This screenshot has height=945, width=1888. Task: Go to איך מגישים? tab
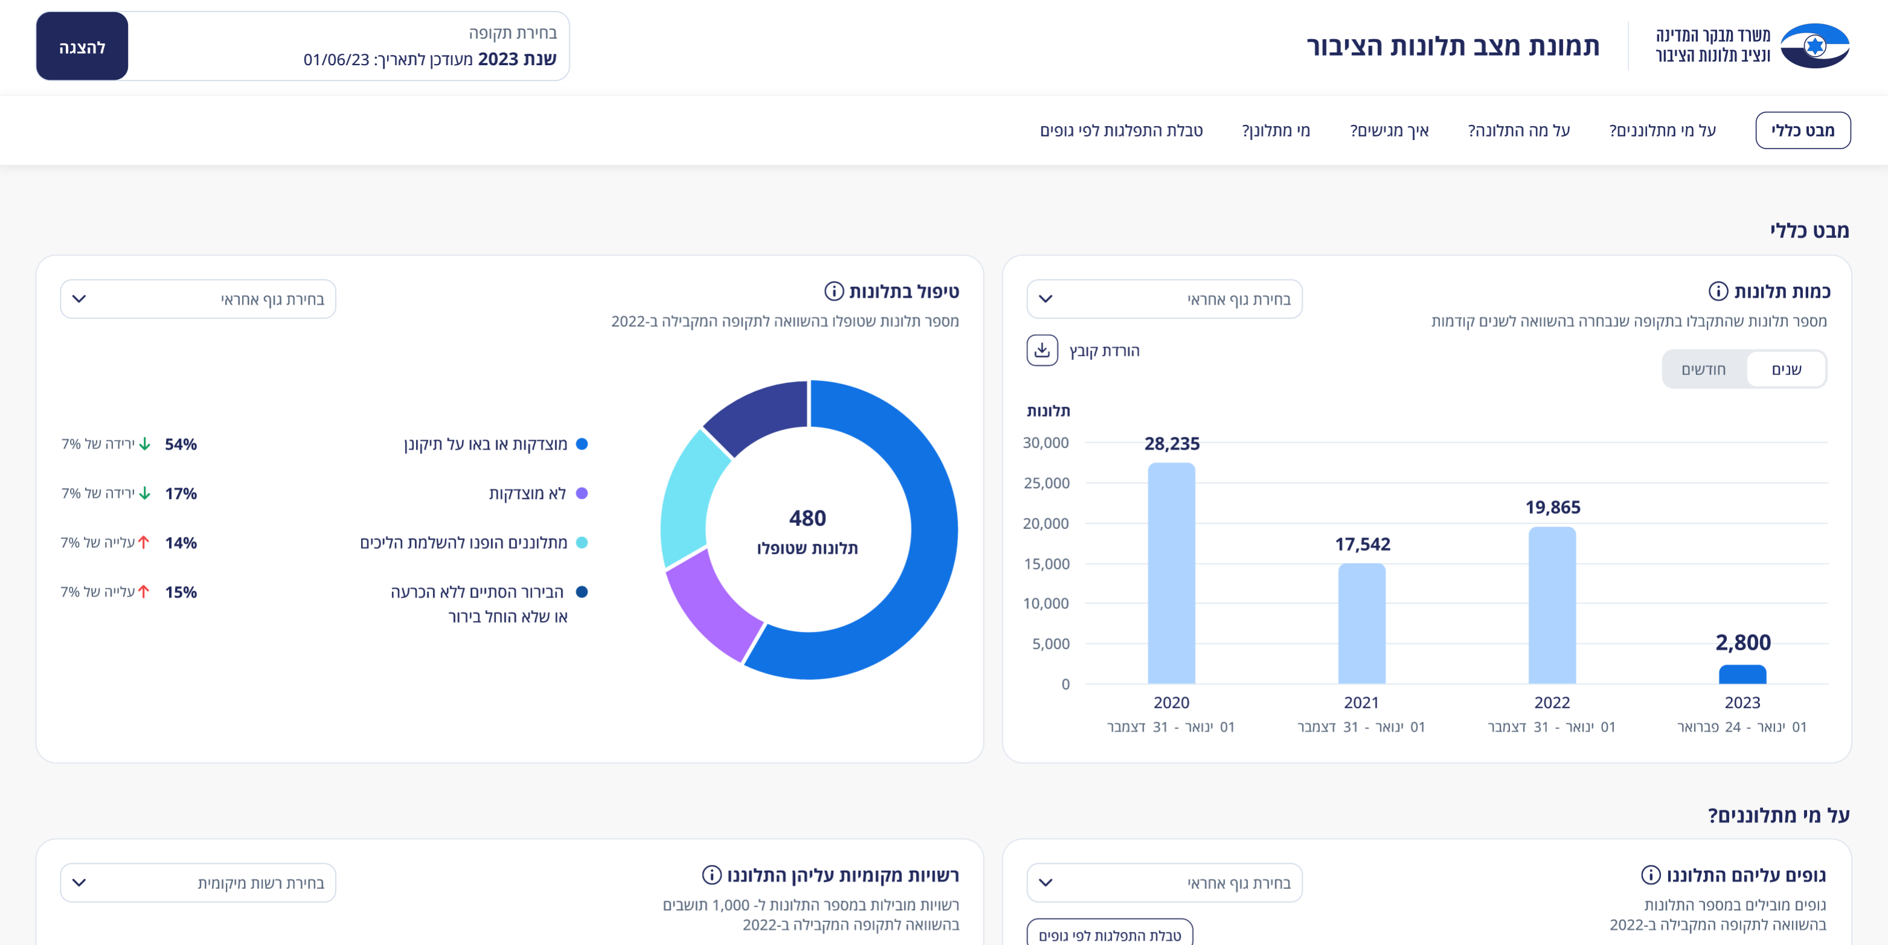pyautogui.click(x=1389, y=130)
